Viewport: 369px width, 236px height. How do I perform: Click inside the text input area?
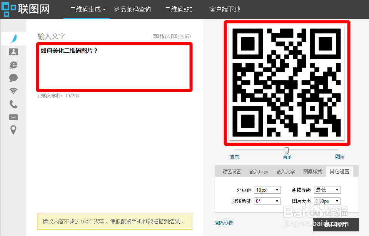(114, 67)
